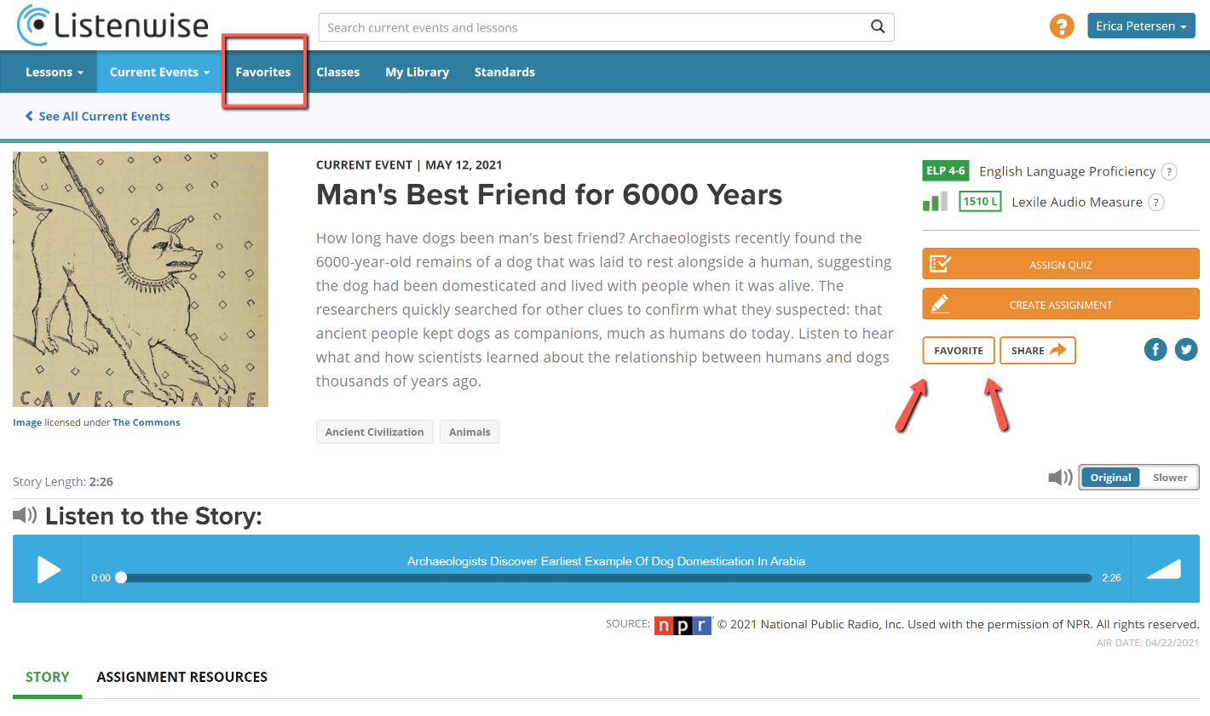Go back via See All Current Events
The image size is (1210, 716).
(x=98, y=117)
